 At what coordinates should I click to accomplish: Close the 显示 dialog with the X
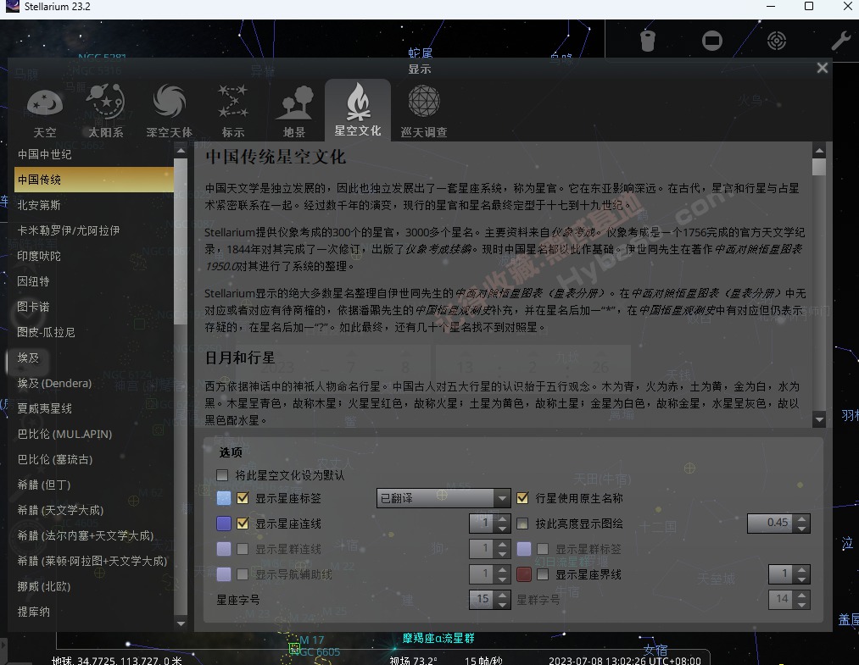click(x=823, y=68)
